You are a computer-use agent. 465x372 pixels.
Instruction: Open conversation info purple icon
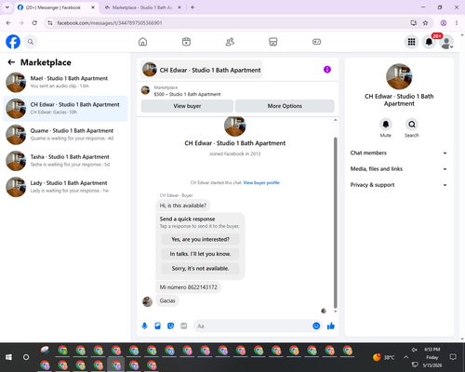click(x=327, y=70)
